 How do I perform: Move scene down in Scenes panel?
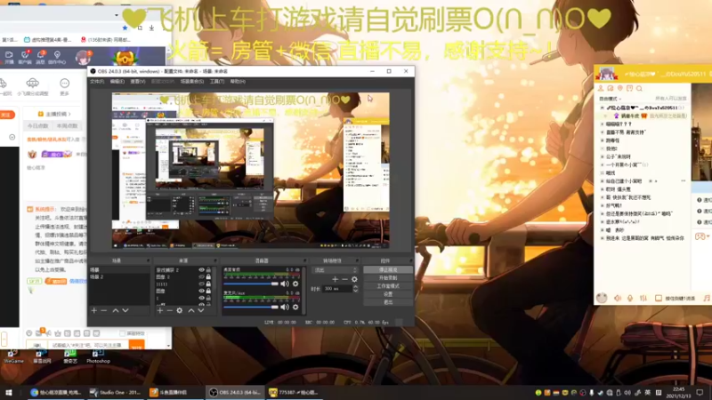[125, 310]
